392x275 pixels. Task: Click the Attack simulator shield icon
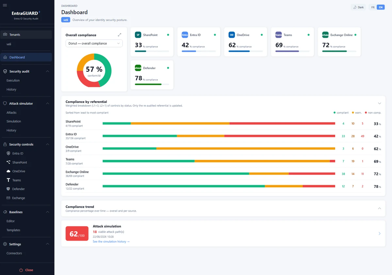[x=5, y=103]
